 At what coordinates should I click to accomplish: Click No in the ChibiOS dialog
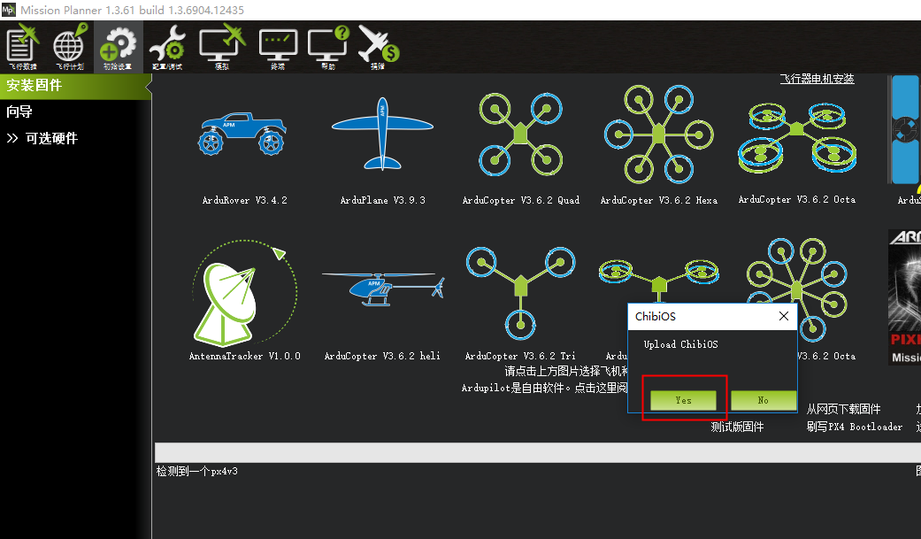tap(763, 400)
